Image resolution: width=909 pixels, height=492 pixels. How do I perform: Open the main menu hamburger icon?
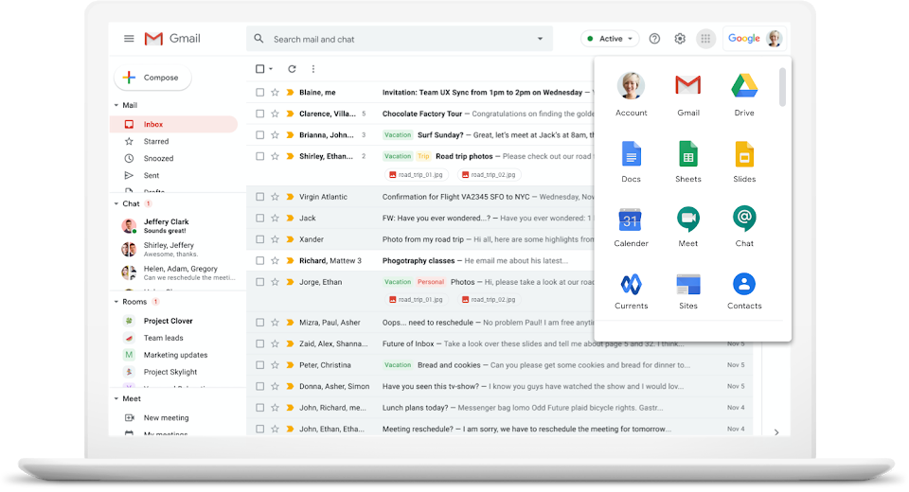[x=129, y=39]
